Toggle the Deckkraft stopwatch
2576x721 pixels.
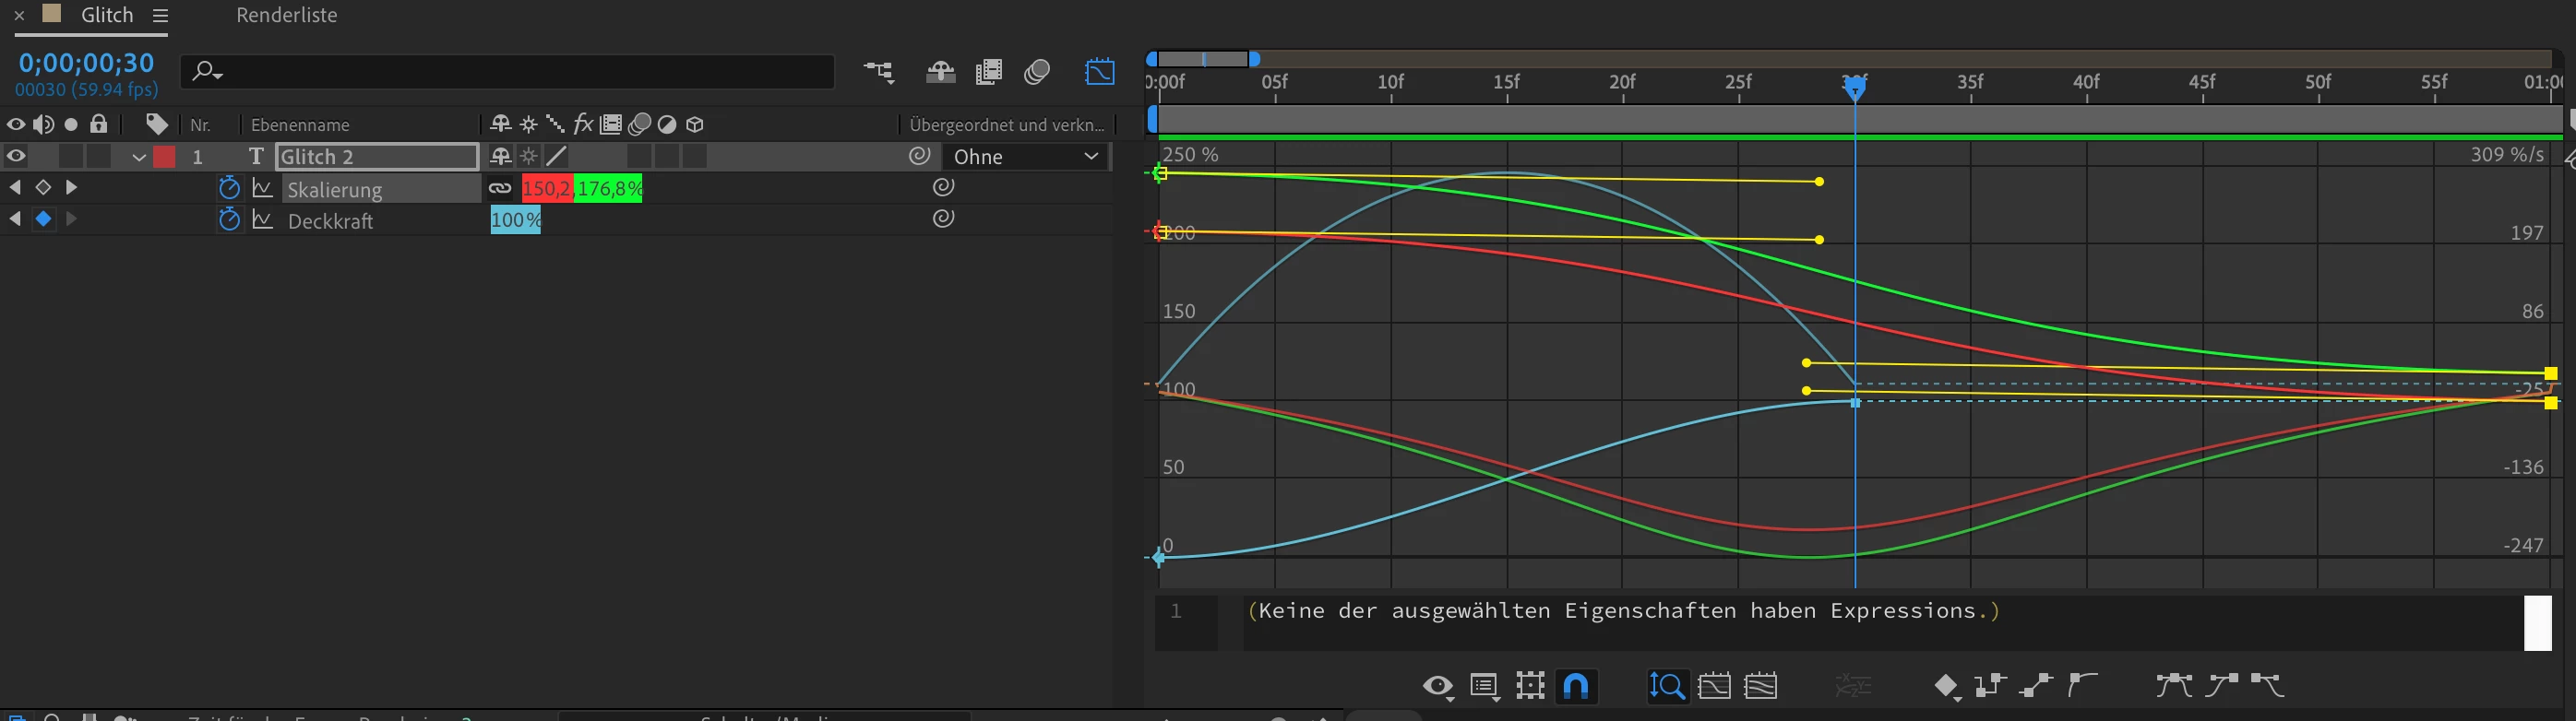pyautogui.click(x=229, y=219)
